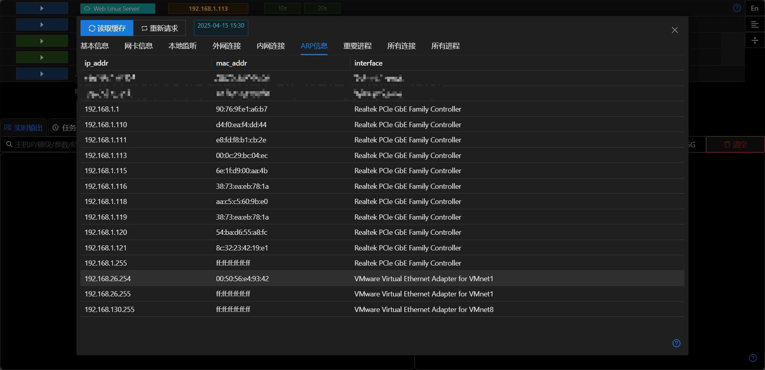Screen dimensions: 765x370
Task: Click the help icon at the screen's bottom right
Action: tap(753, 358)
